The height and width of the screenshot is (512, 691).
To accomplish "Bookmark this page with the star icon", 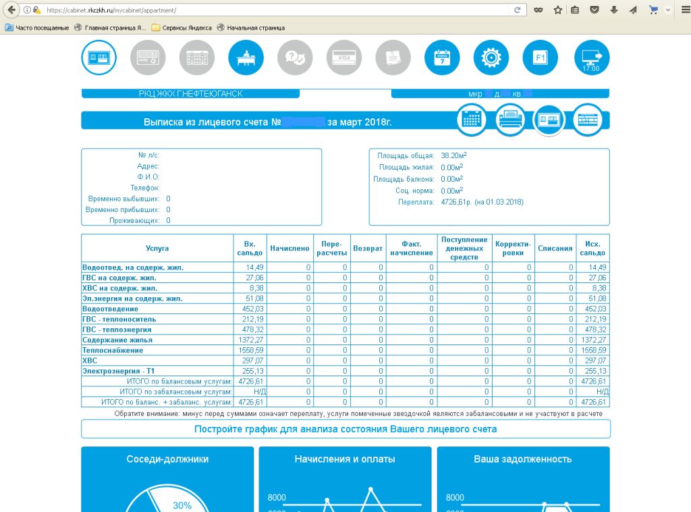I will click(557, 10).
